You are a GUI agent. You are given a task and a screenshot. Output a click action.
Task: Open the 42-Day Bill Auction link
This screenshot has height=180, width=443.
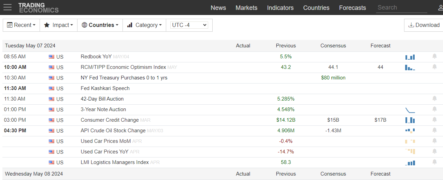click(102, 99)
